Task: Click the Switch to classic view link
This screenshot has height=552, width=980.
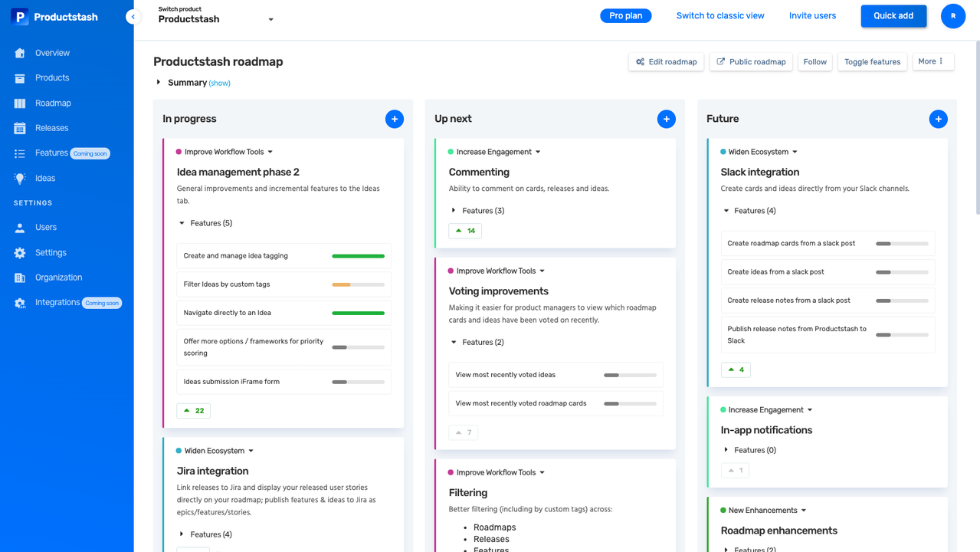Action: [719, 15]
